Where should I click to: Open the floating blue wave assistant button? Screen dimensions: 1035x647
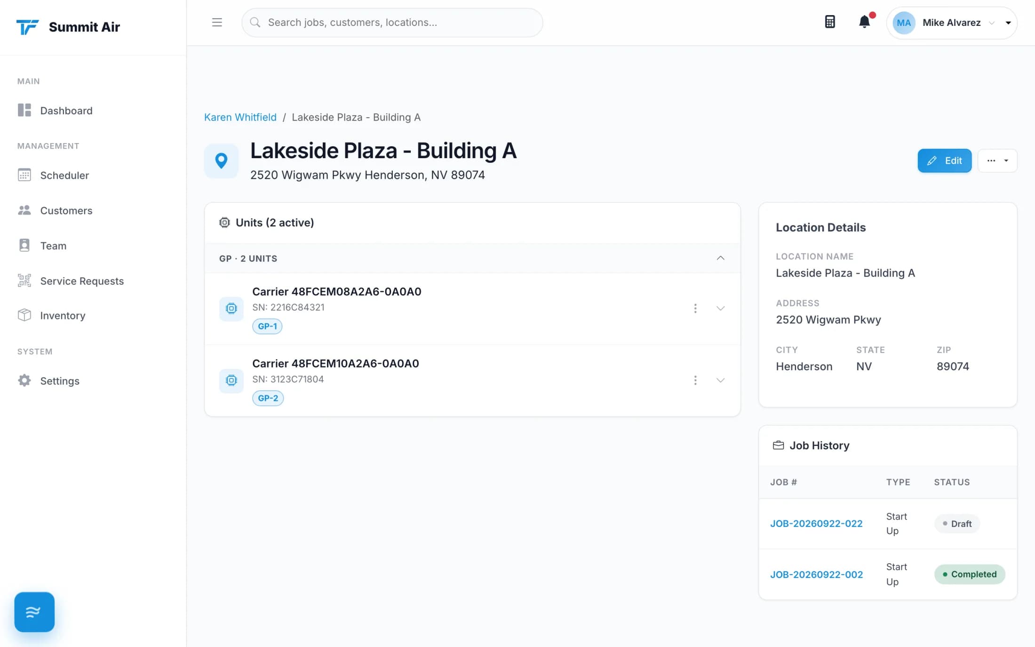(34, 612)
